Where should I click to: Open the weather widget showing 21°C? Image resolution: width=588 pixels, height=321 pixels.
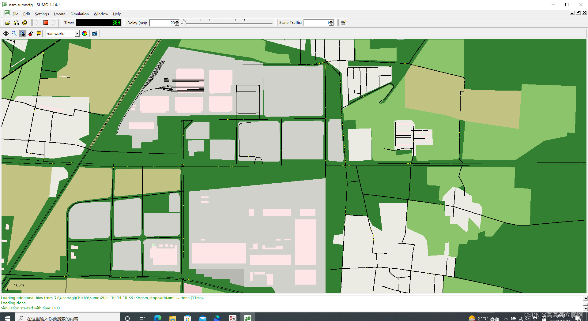click(484, 318)
